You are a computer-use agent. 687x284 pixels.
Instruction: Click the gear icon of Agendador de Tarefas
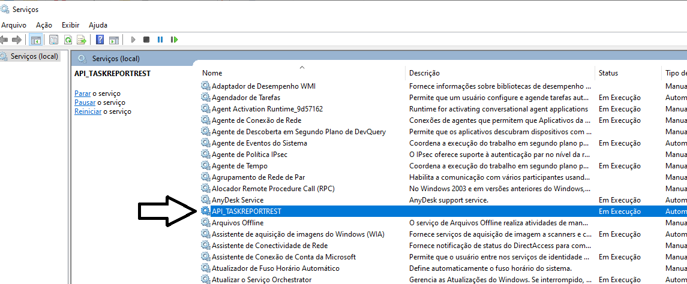pyautogui.click(x=205, y=97)
